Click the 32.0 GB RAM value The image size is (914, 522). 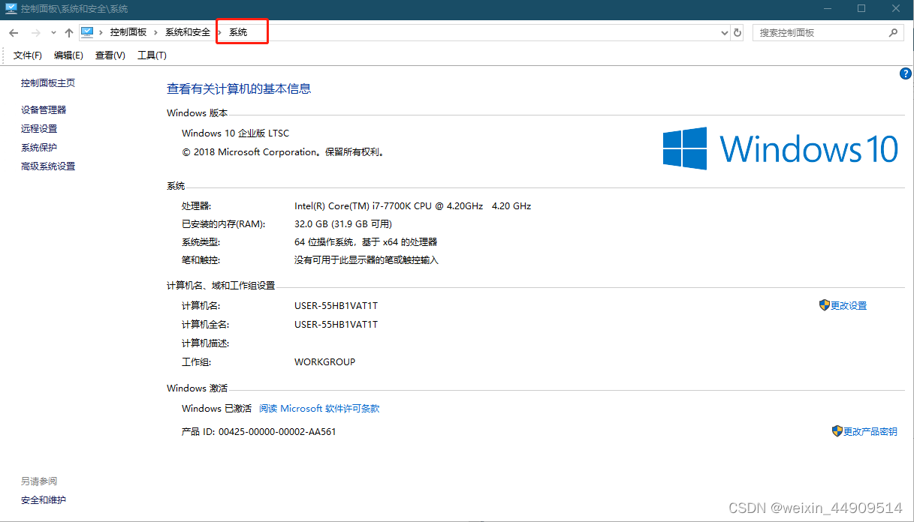[x=343, y=224]
